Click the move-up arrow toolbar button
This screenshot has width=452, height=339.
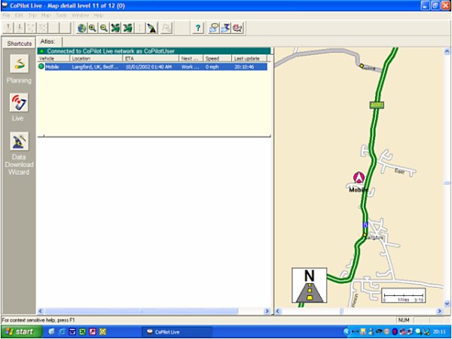point(8,28)
